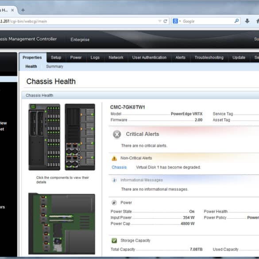The width and height of the screenshot is (259, 259).
Task: Click the Power Policy label
Action: coord(215,218)
